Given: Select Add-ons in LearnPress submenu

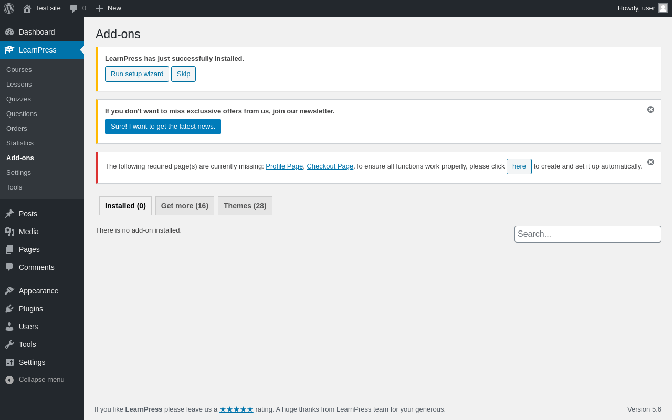Looking at the screenshot, I should click(x=20, y=158).
